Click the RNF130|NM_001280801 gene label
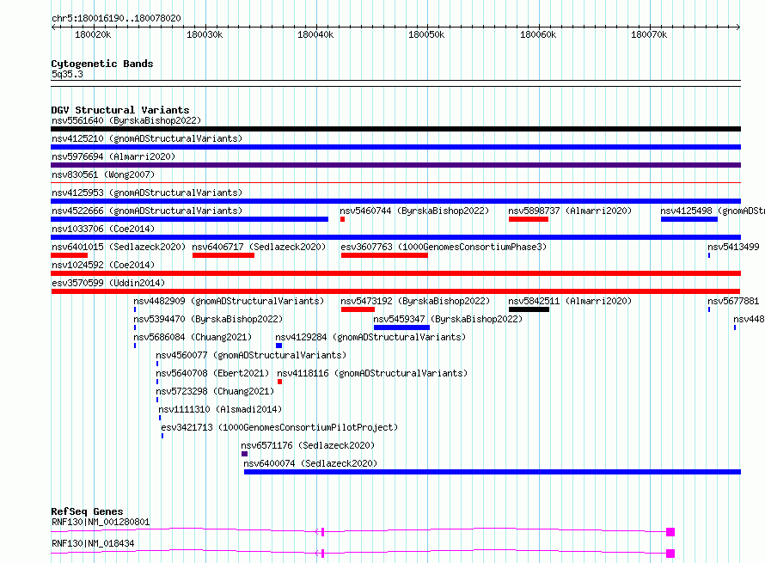The image size is (765, 563). click(x=101, y=522)
